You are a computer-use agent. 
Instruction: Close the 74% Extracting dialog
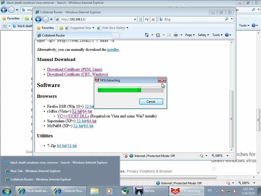click(x=162, y=80)
